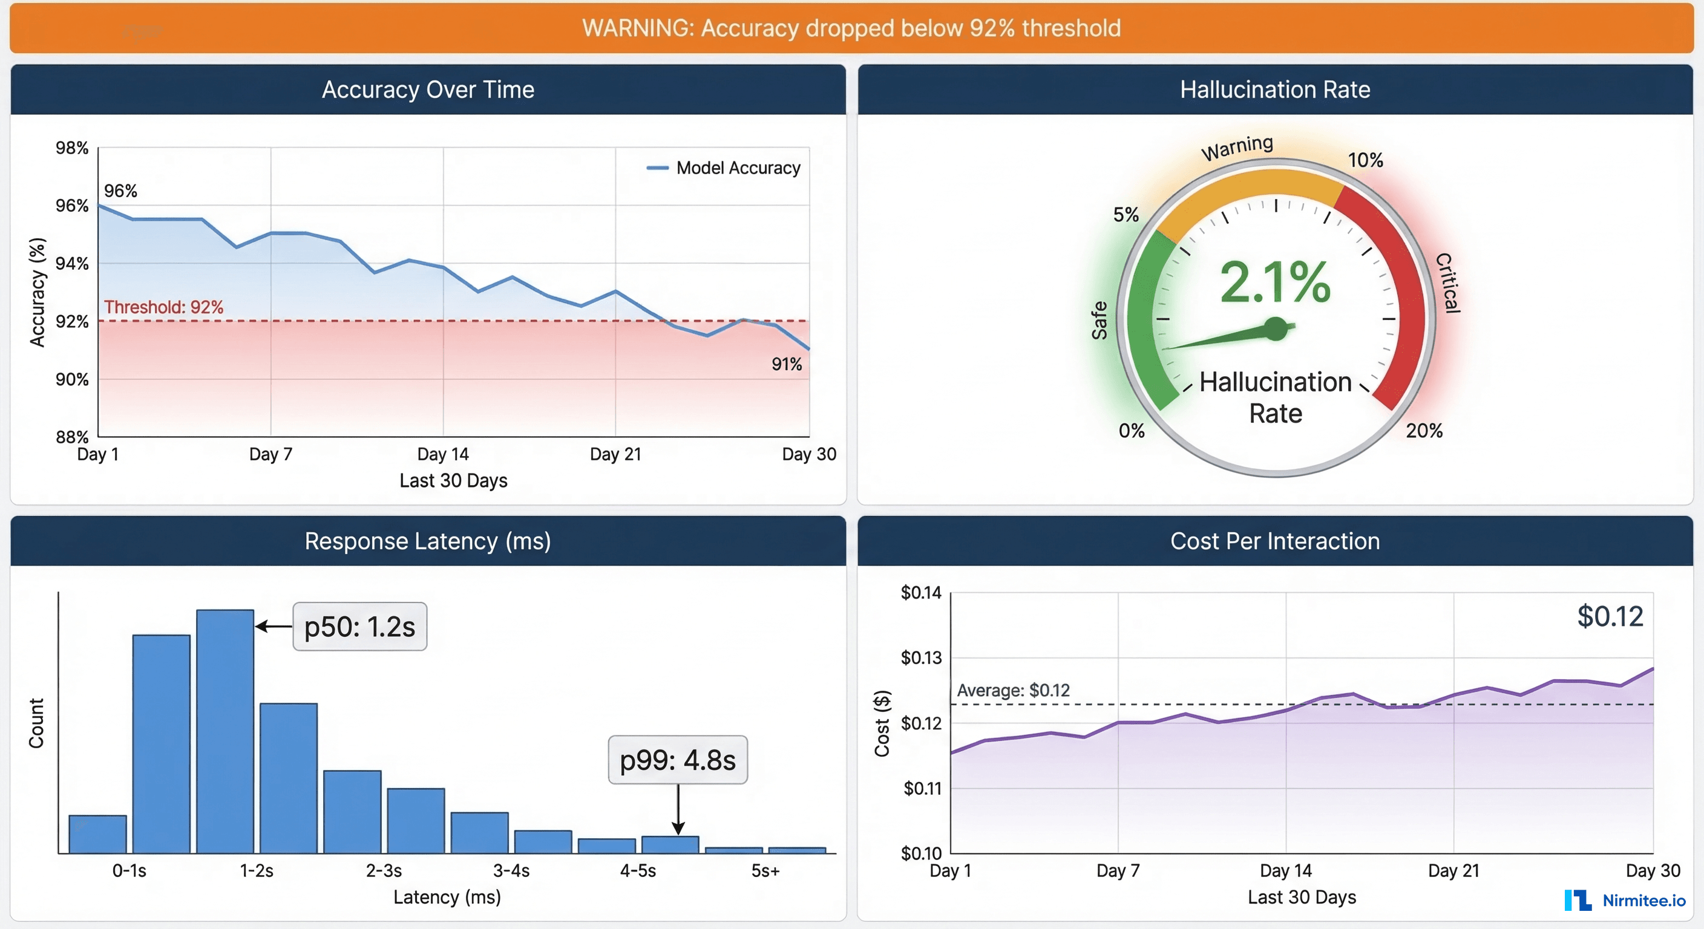Click the 4-5s latency axis label
This screenshot has width=1704, height=929.
pos(638,871)
